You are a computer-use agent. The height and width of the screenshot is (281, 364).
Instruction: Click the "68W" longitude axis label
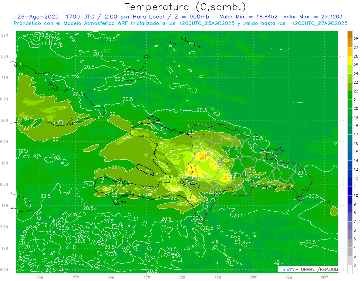[x=324, y=277]
